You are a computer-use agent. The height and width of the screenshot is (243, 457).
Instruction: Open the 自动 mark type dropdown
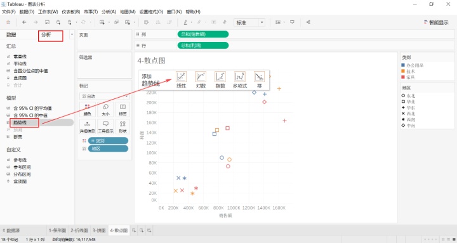pos(104,96)
